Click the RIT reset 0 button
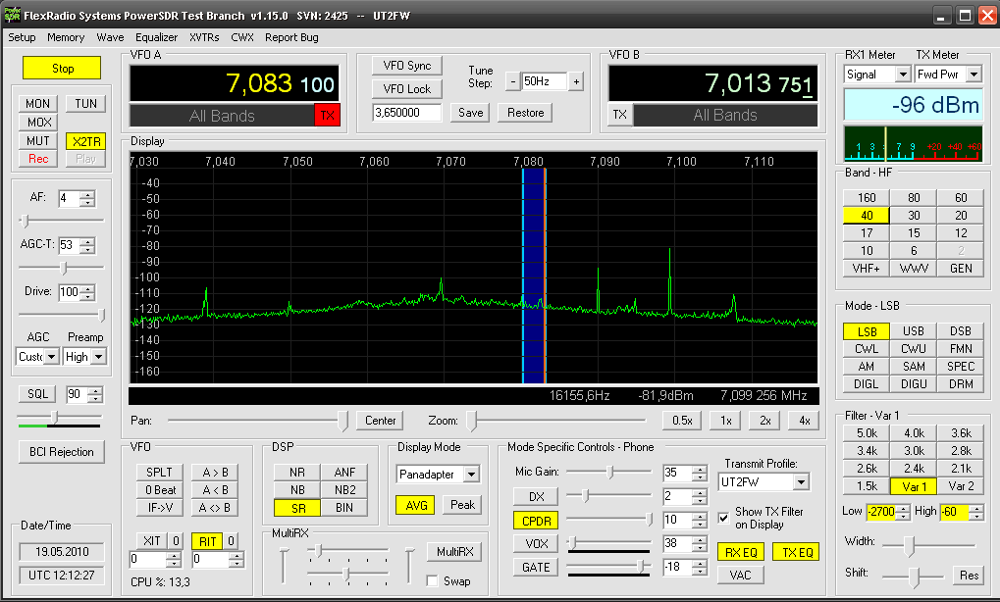 tap(232, 540)
